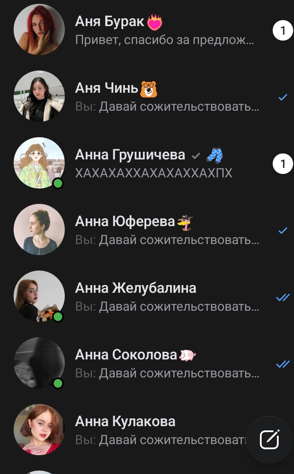Click the bear emoji status next to Аня Чинь
Viewport: 294px width, 474px height.
(149, 89)
